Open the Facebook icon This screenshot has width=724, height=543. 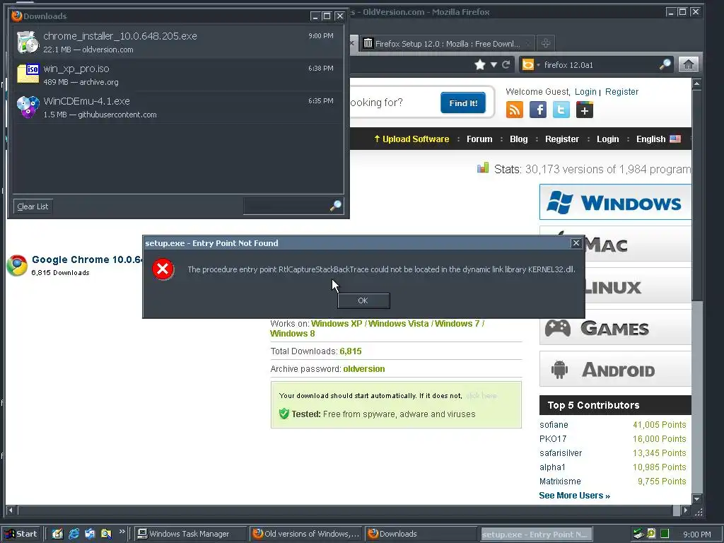(538, 110)
